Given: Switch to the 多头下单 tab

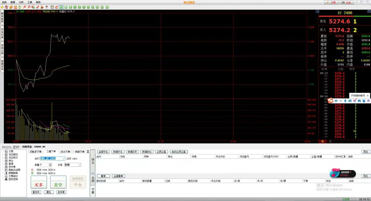Looking at the screenshot, I should pyautogui.click(x=65, y=152).
